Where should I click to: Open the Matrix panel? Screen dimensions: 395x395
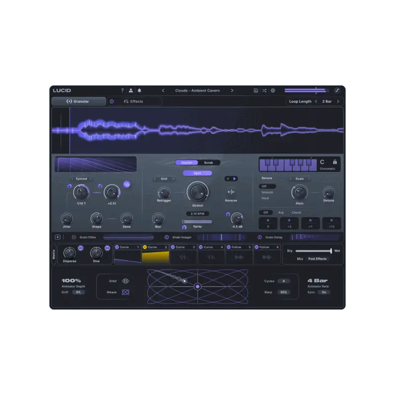click(x=54, y=254)
